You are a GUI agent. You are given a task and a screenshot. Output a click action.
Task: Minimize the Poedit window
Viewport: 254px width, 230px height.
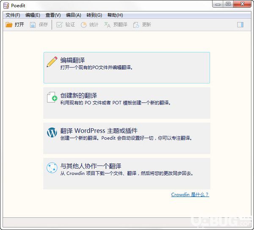pyautogui.click(x=218, y=4)
